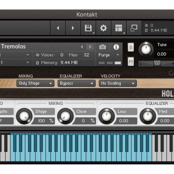Image resolution: width=174 pixels, height=174 pixels.
Task: Click the partially visible legato button
Action: [x=7, y=111]
